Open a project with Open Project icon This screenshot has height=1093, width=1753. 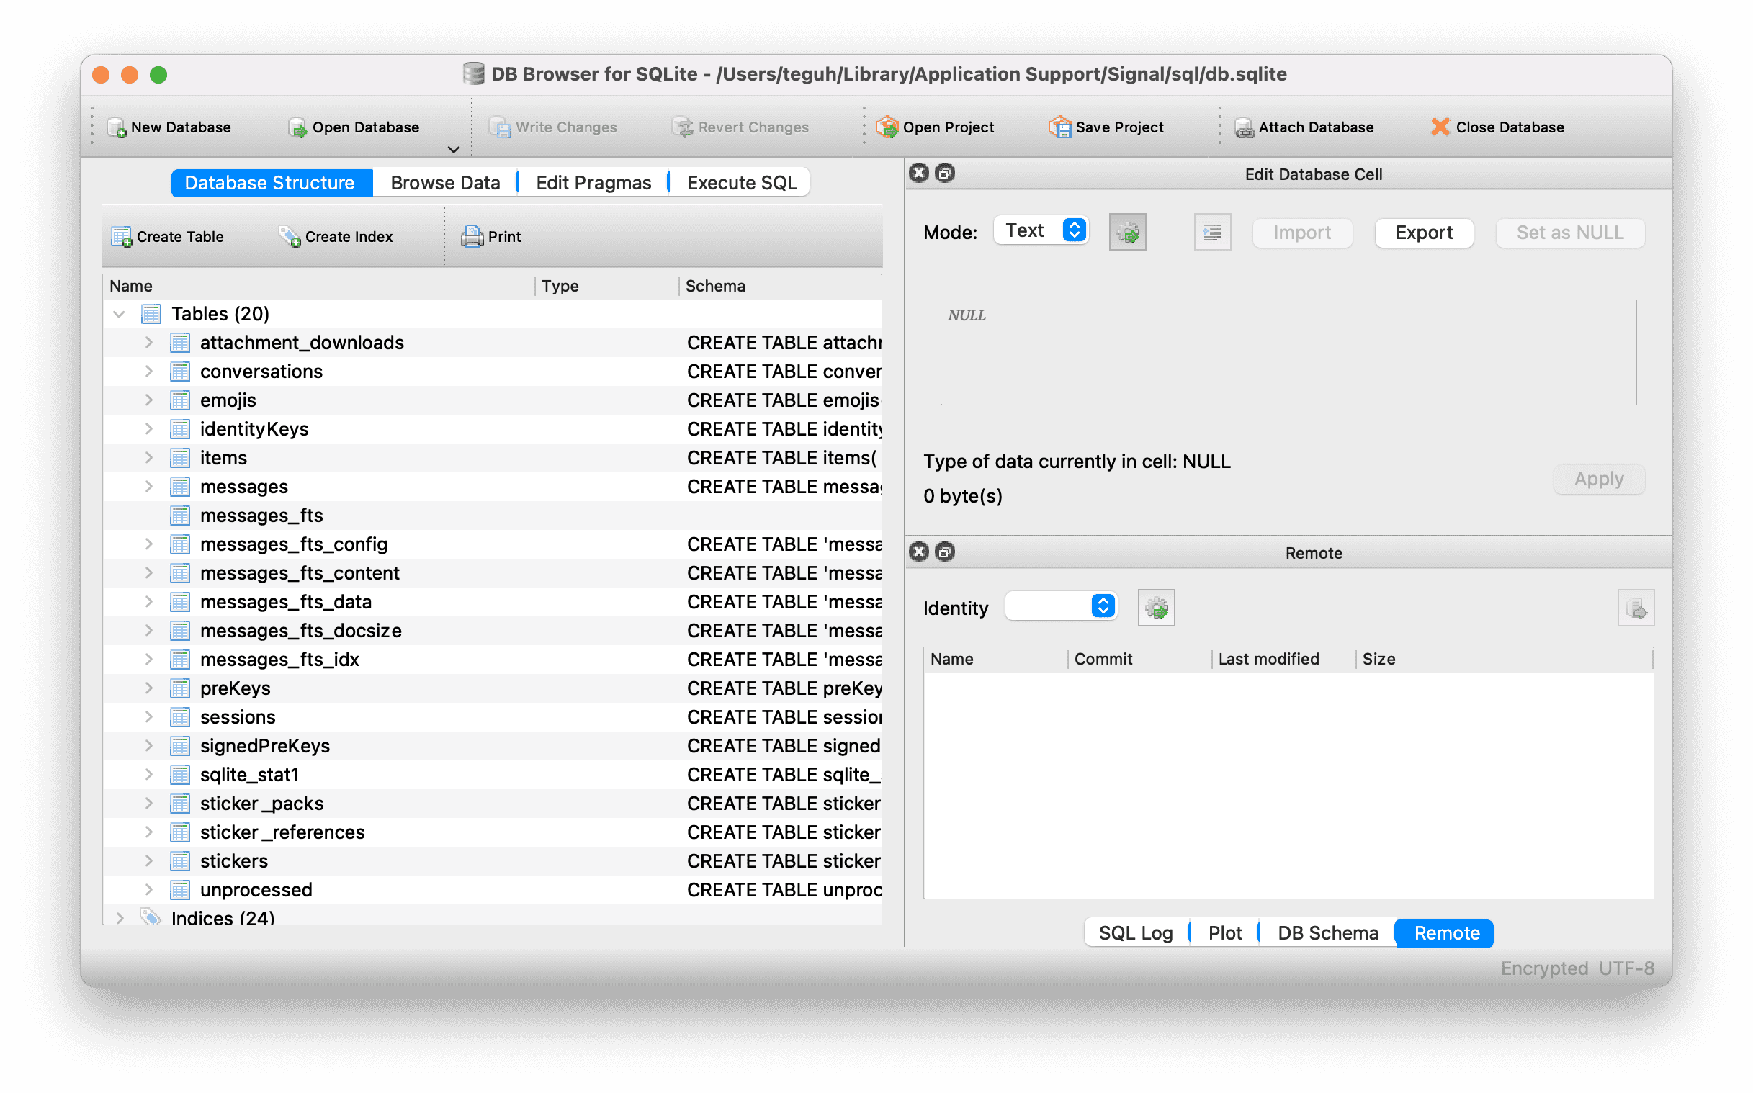pos(887,127)
